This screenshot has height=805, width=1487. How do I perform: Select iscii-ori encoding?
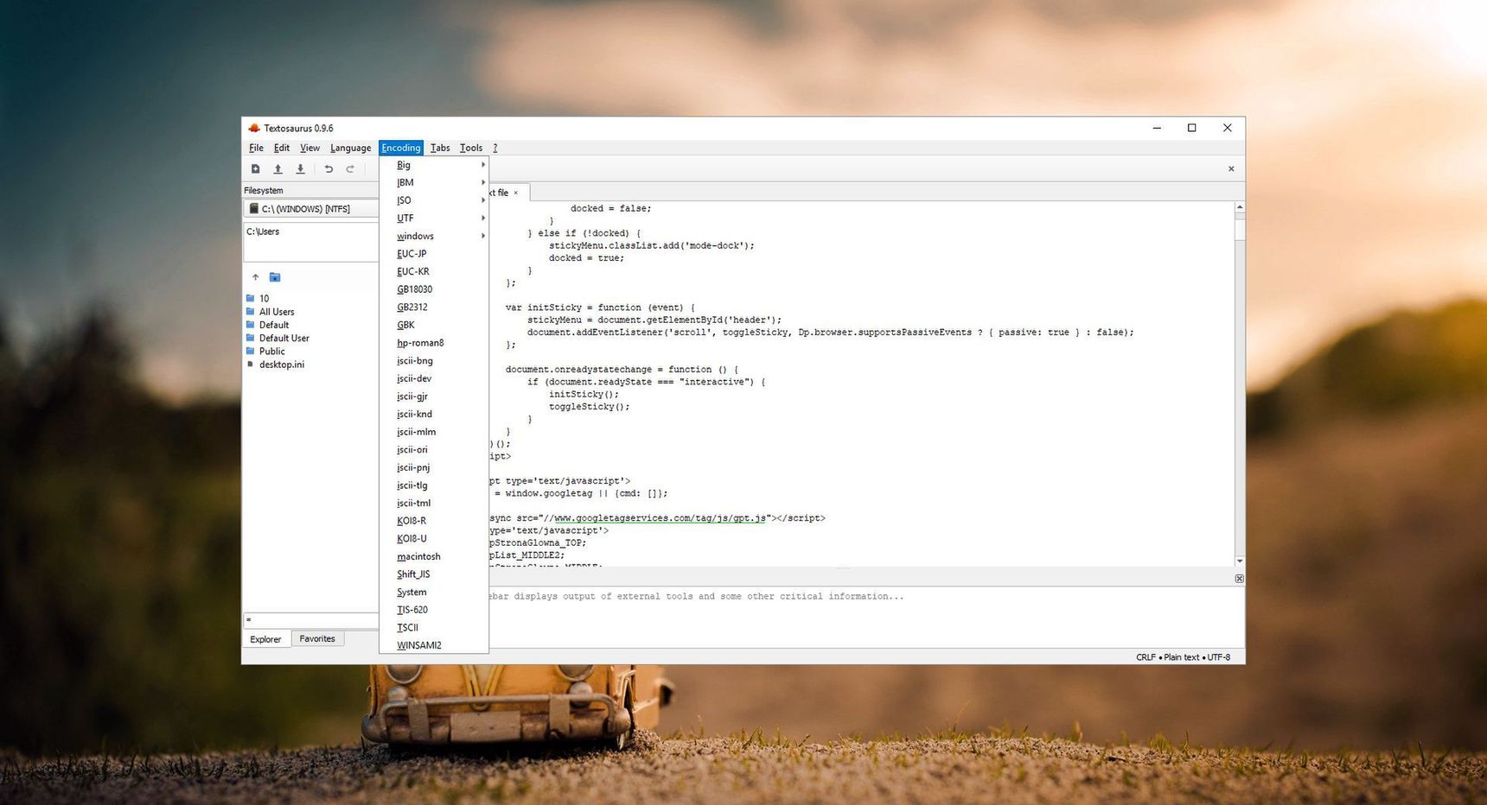[x=434, y=450]
